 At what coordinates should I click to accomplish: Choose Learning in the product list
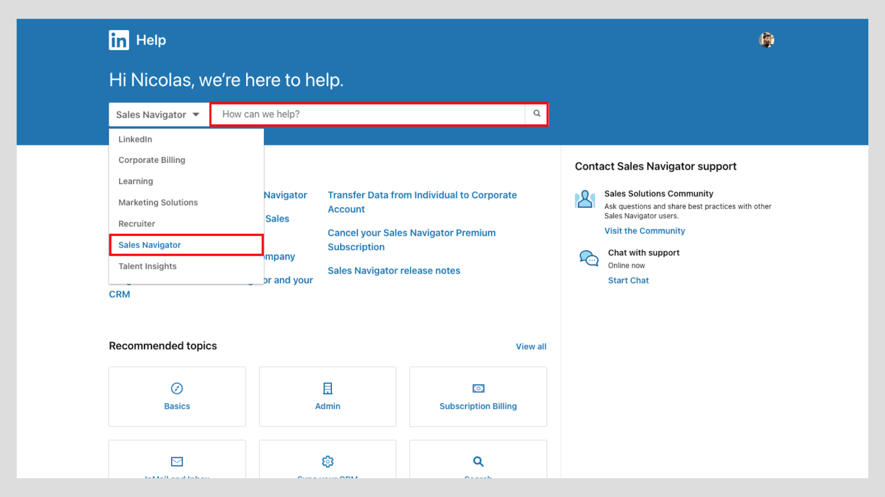coord(186,181)
